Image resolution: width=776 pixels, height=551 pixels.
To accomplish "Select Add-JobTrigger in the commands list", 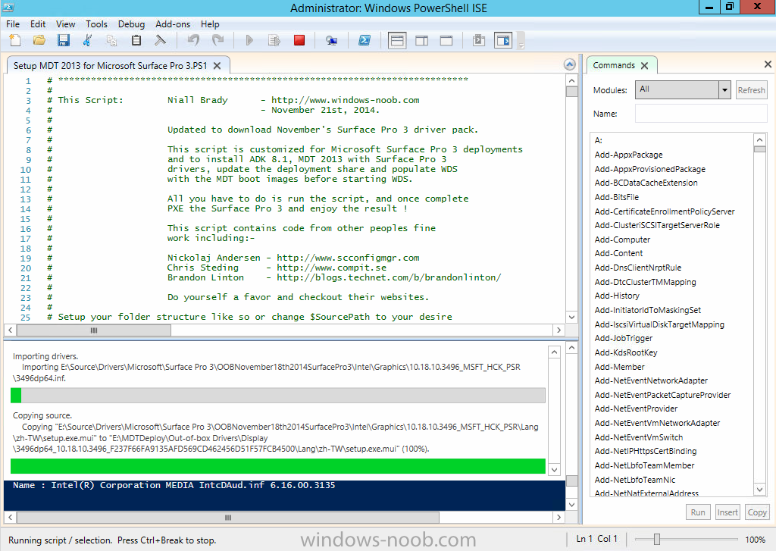I will (x=624, y=338).
